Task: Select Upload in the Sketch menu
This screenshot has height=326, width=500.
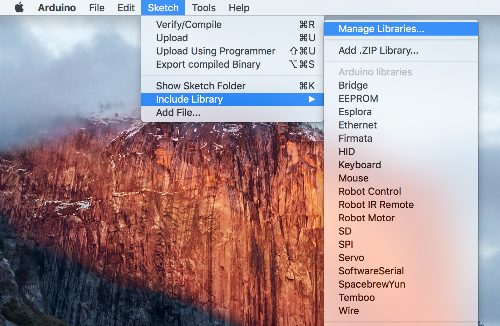Action: coord(232,38)
